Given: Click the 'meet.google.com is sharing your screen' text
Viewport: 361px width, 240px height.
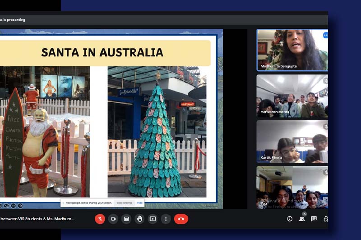Looking at the screenshot, I should [88, 203].
